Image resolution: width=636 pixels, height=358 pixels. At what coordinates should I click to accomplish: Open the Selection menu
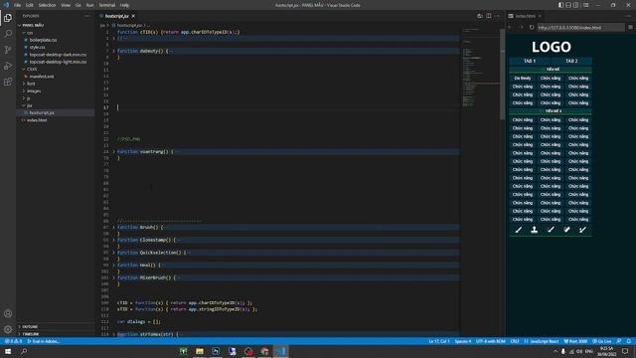(x=47, y=5)
